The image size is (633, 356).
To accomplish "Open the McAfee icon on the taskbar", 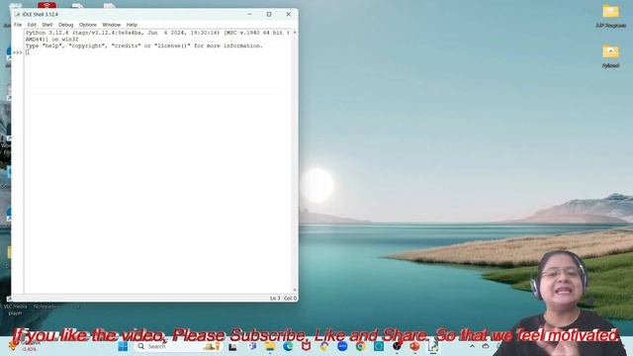I will coord(306,346).
